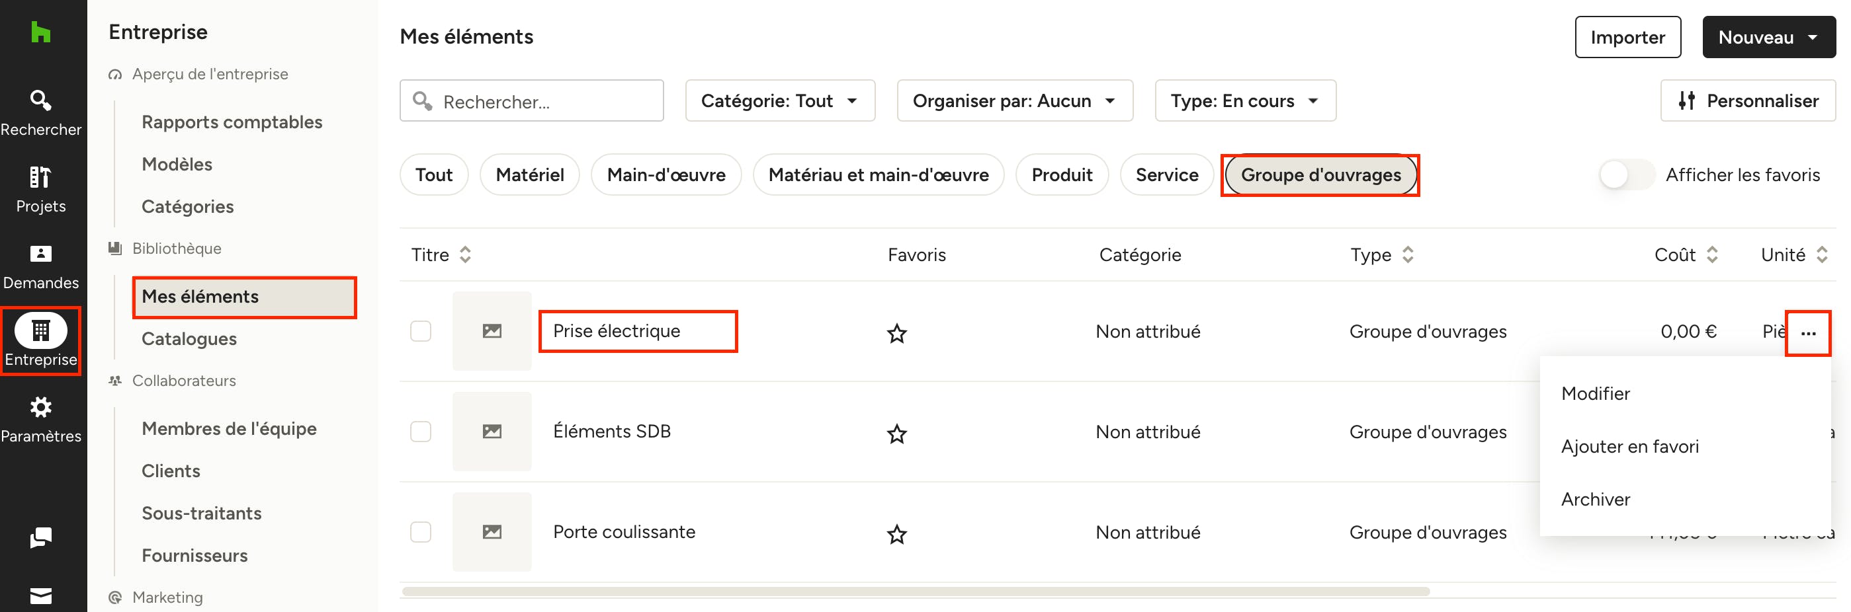The height and width of the screenshot is (612, 1851).
Task: Click the Marketing section icon
Action: click(x=115, y=597)
